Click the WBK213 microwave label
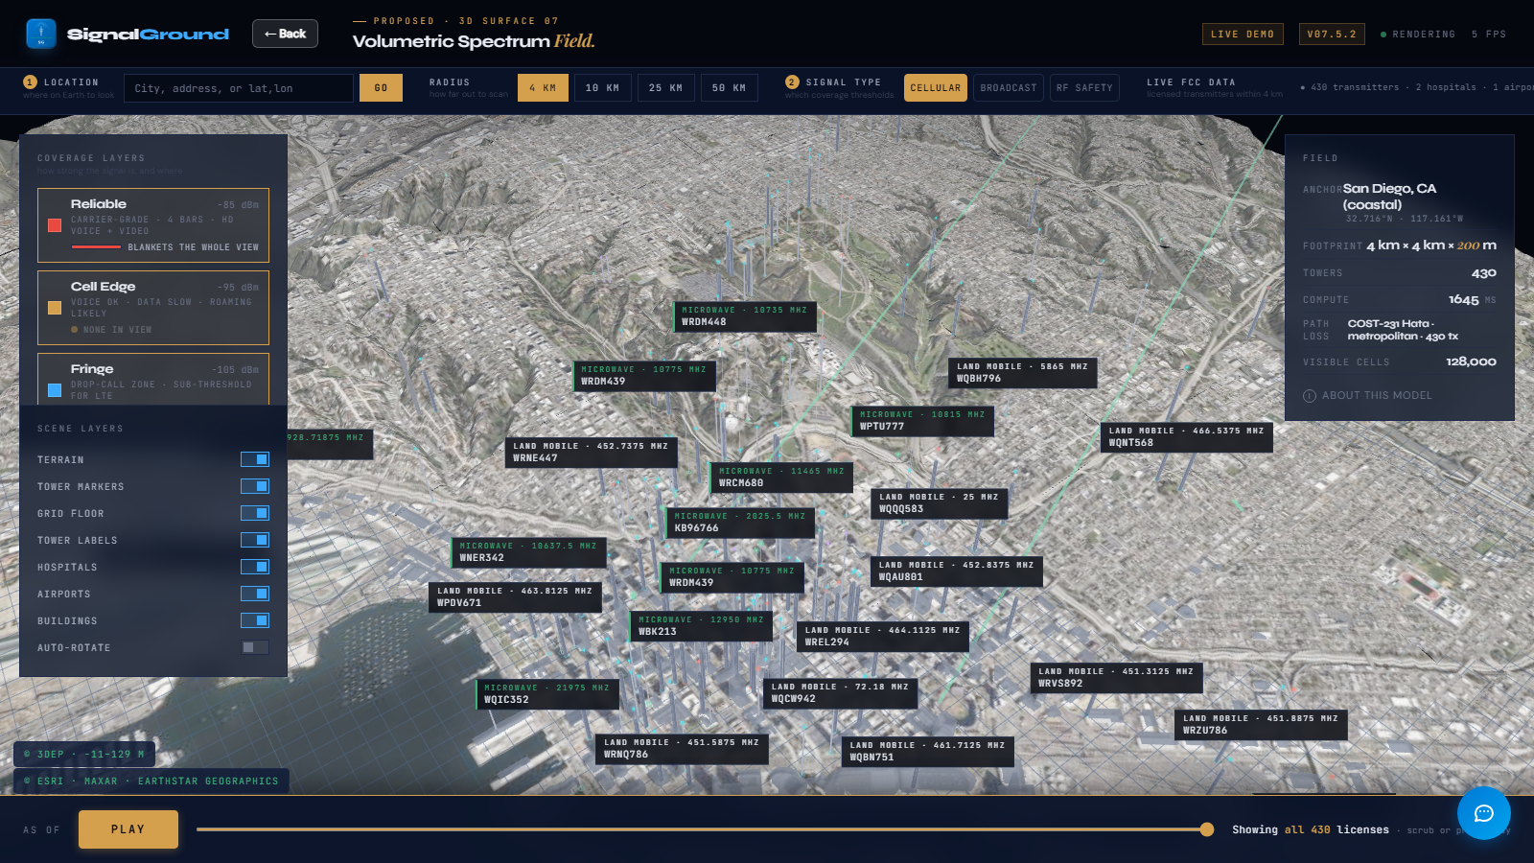Viewport: 1534px width, 863px height. (x=702, y=626)
